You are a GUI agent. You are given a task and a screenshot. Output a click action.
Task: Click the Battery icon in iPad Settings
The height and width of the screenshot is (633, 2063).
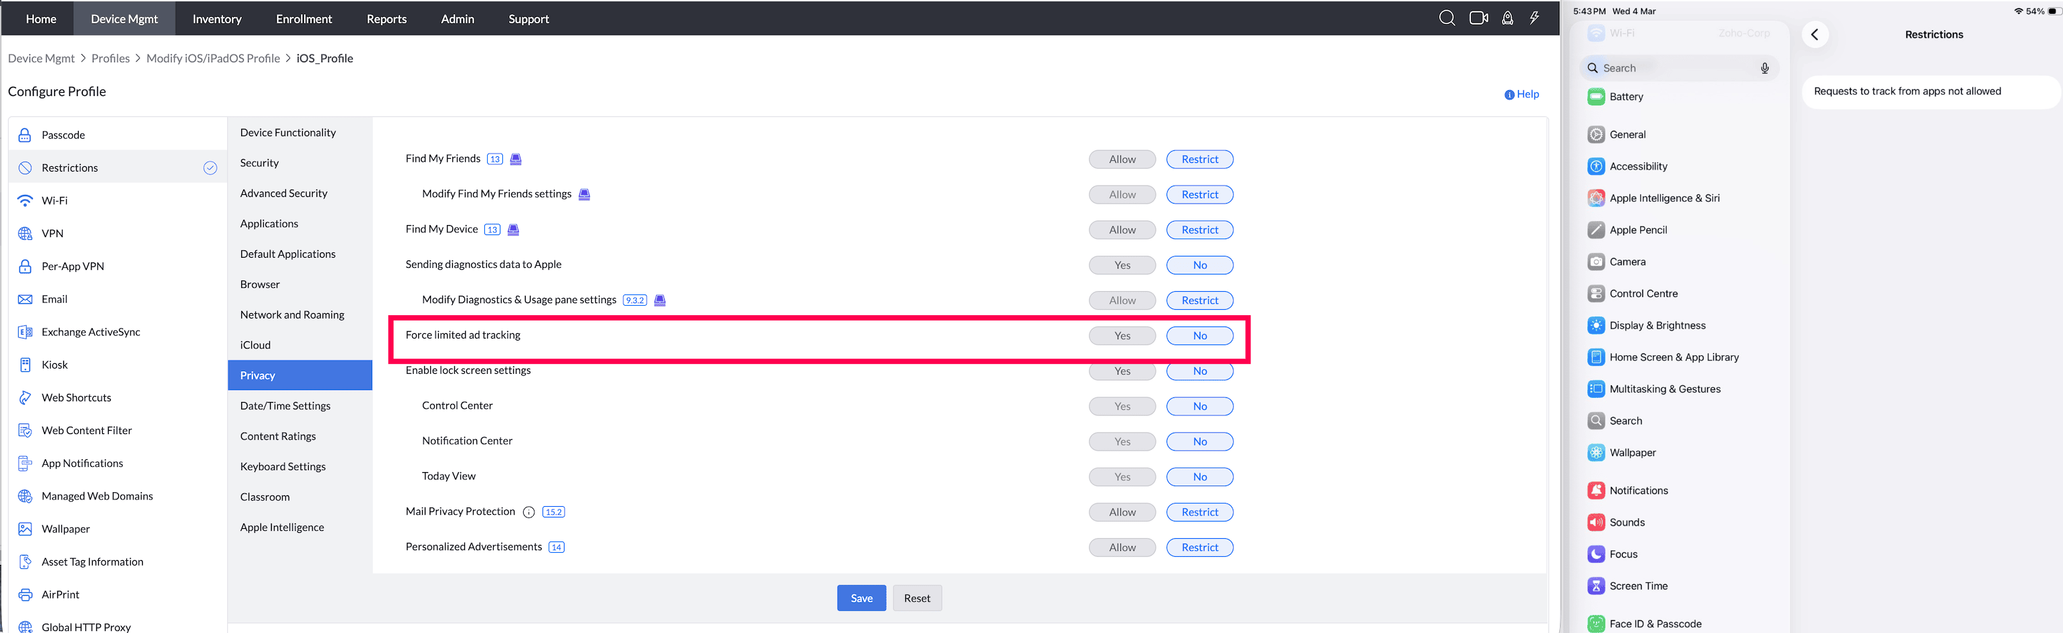click(1596, 97)
